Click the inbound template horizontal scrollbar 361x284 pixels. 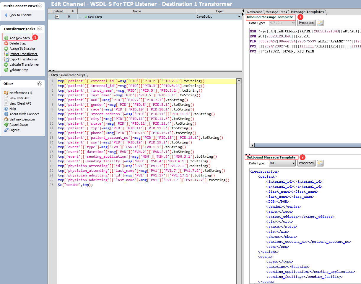(308, 145)
